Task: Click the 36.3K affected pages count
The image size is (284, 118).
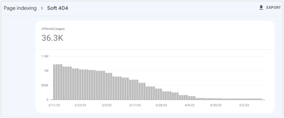Action: [x=52, y=38]
